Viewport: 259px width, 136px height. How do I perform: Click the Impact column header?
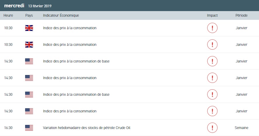click(212, 15)
